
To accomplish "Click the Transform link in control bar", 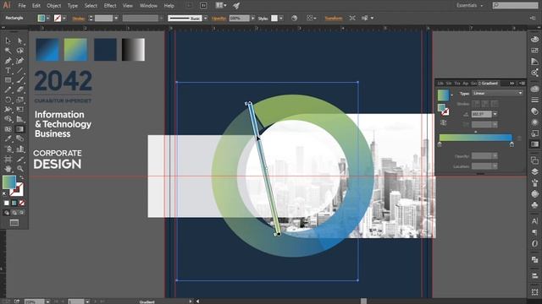I will point(333,18).
